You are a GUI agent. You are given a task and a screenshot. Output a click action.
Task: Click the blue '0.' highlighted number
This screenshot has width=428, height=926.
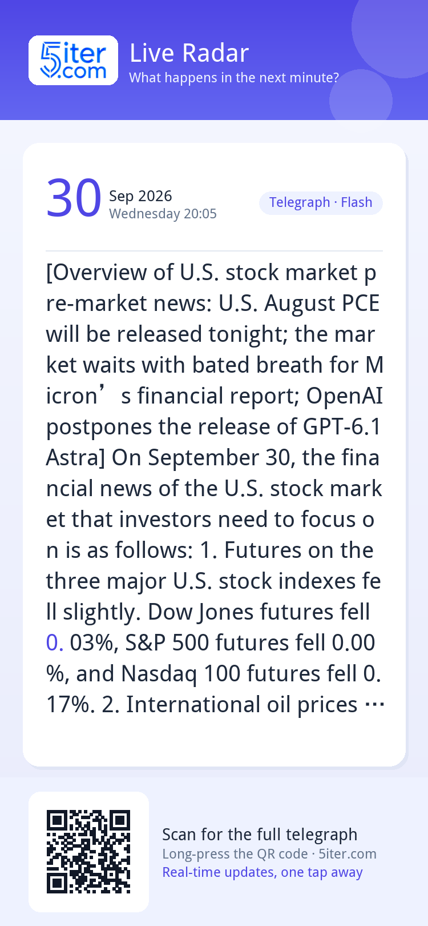(x=55, y=643)
